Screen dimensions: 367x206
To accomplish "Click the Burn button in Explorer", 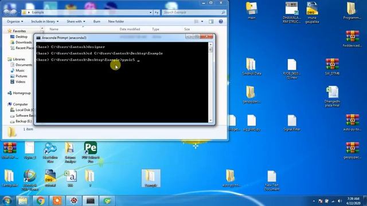I will (97, 22).
